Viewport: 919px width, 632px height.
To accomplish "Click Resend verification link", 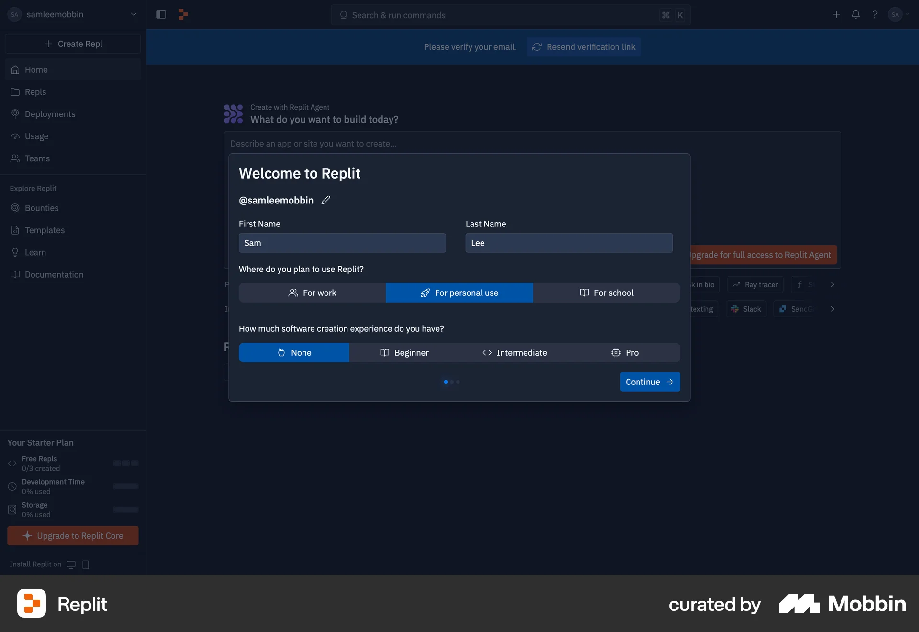I will pyautogui.click(x=583, y=46).
